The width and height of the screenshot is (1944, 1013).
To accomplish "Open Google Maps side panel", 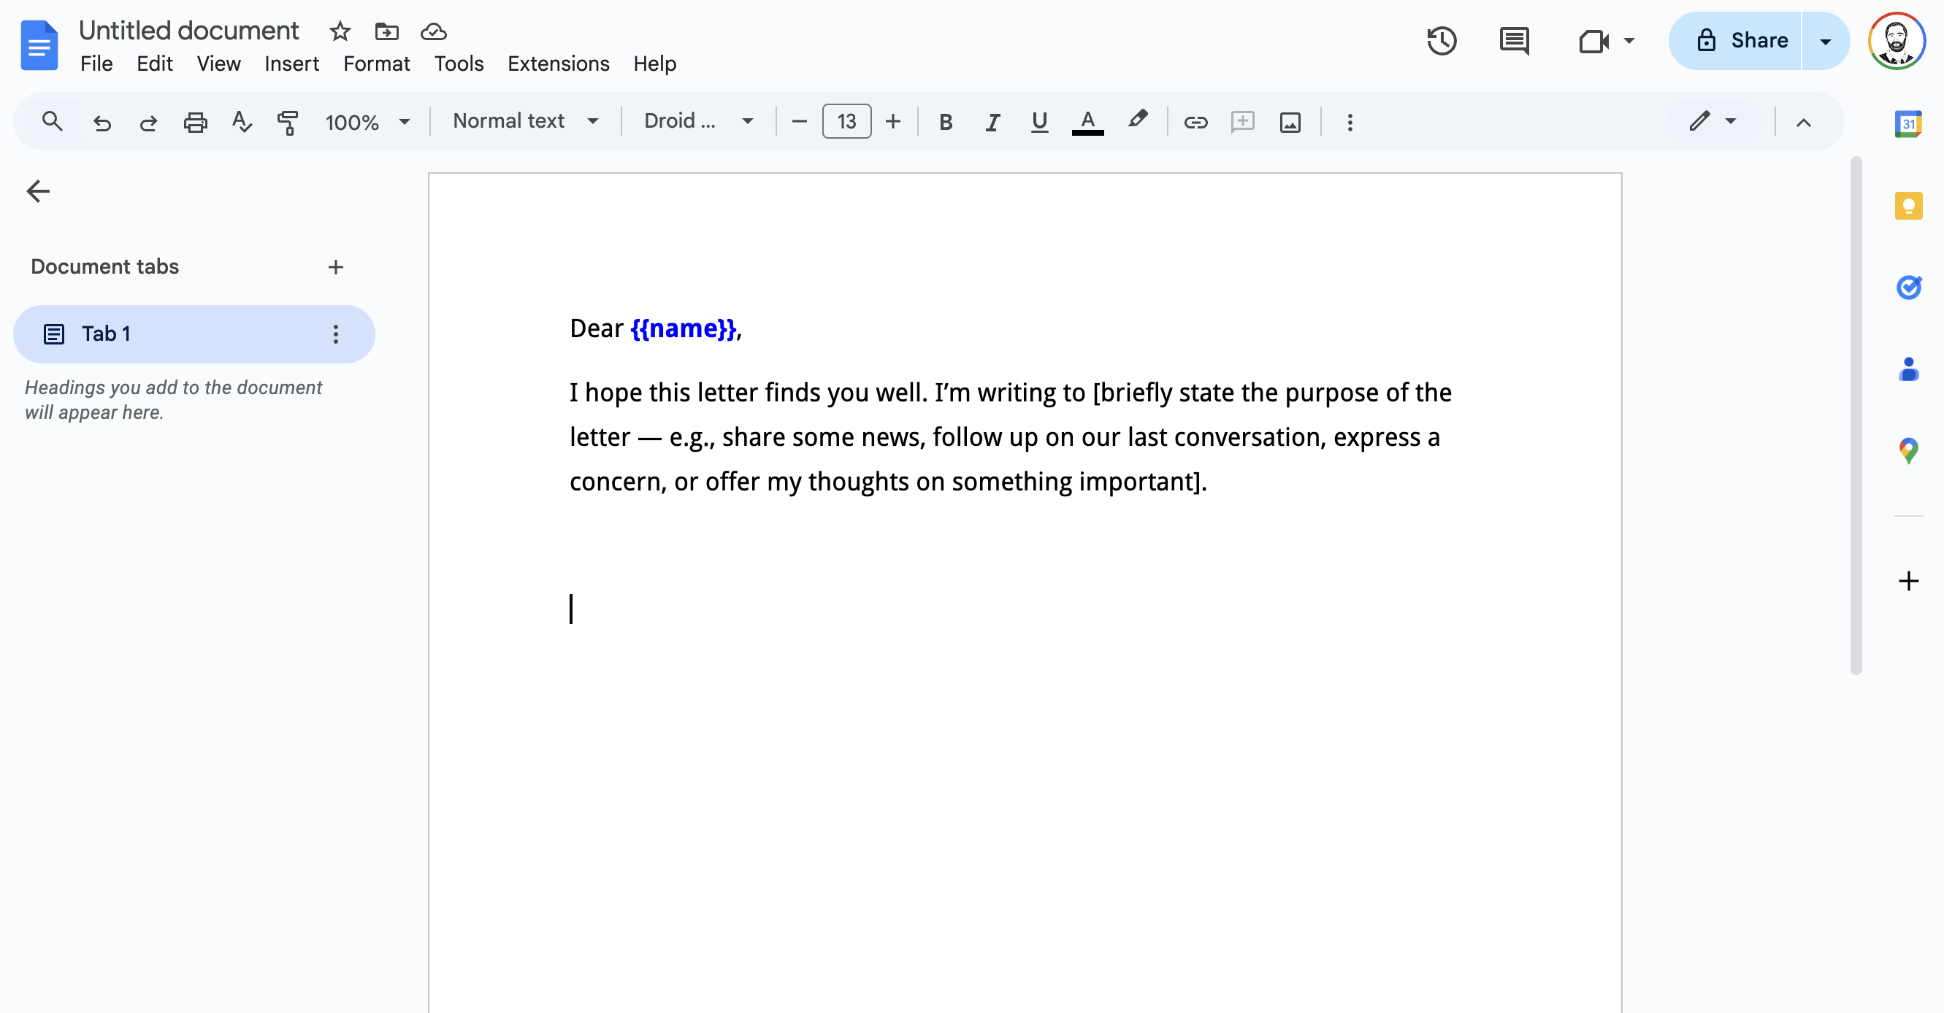I will click(1907, 450).
